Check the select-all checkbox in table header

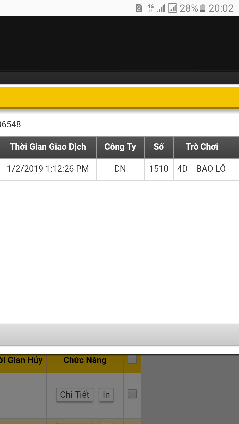[x=132, y=359]
